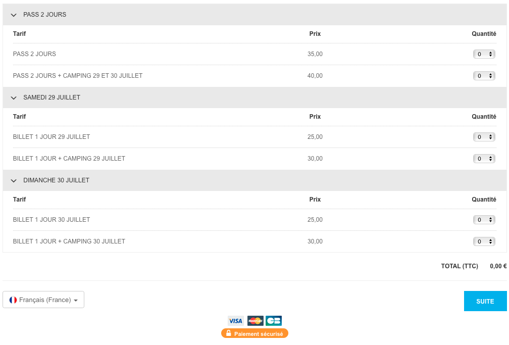Click the CB card icon
Viewport: 509px width, 345px height.
coord(274,321)
